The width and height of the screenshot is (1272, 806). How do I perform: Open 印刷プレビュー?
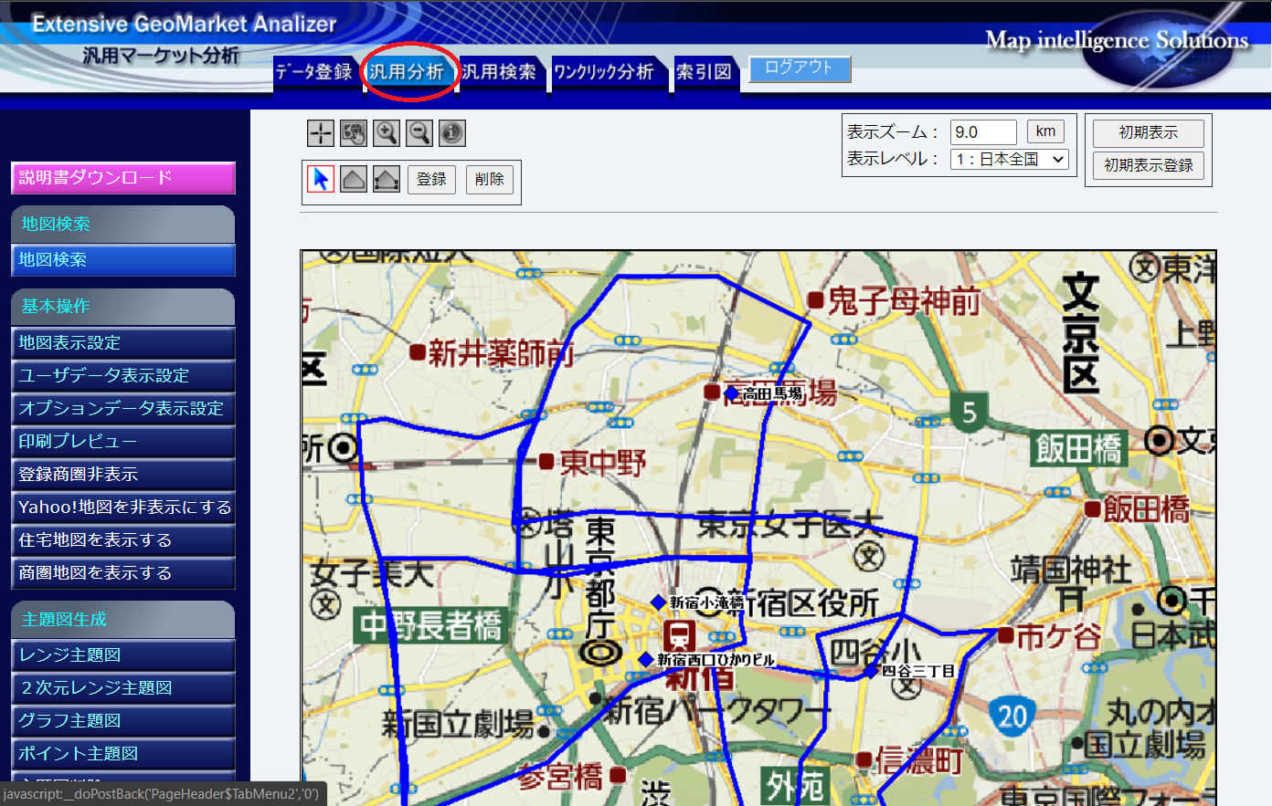pos(123,442)
